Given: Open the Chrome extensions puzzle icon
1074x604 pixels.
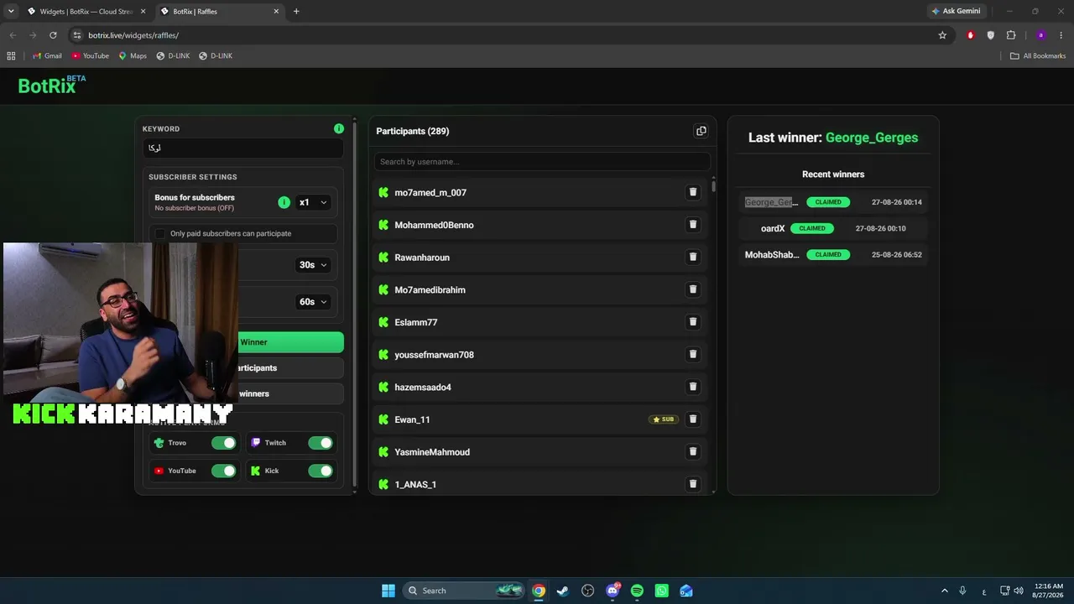Looking at the screenshot, I should point(1011,35).
